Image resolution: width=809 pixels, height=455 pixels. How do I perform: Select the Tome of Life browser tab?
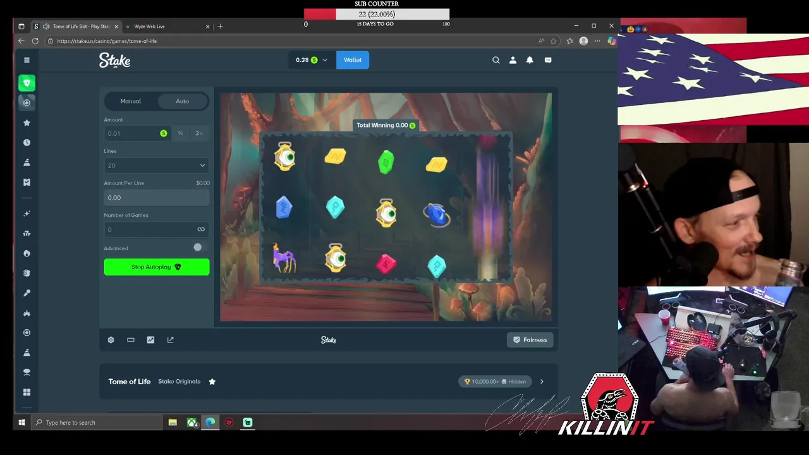(76, 27)
